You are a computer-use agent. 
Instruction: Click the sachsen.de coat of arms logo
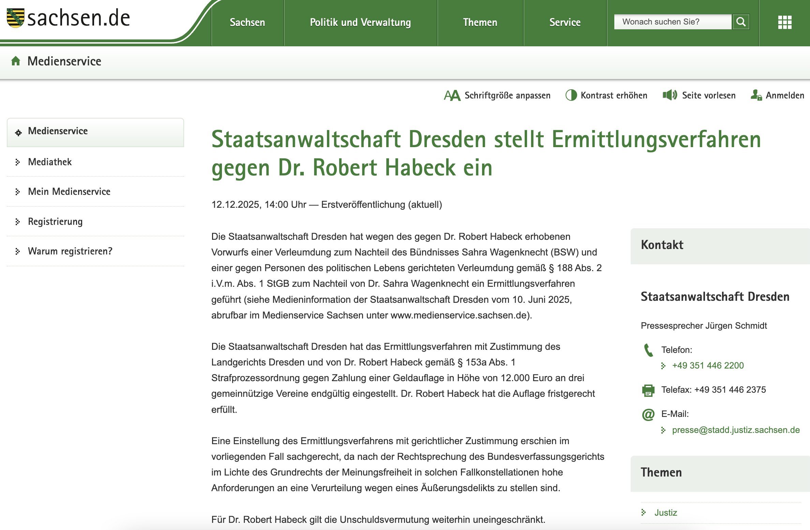16,18
